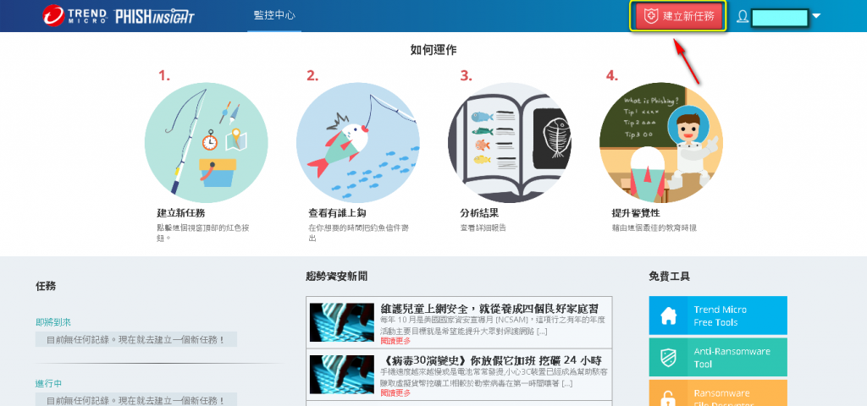Click the unlock icon on Ransomware tile
Viewport: 867px width, 406px height.
[x=669, y=398]
